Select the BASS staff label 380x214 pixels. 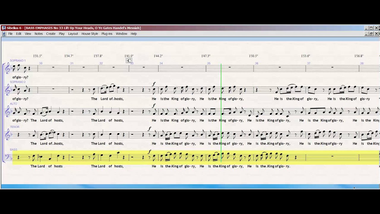pyautogui.click(x=13, y=150)
